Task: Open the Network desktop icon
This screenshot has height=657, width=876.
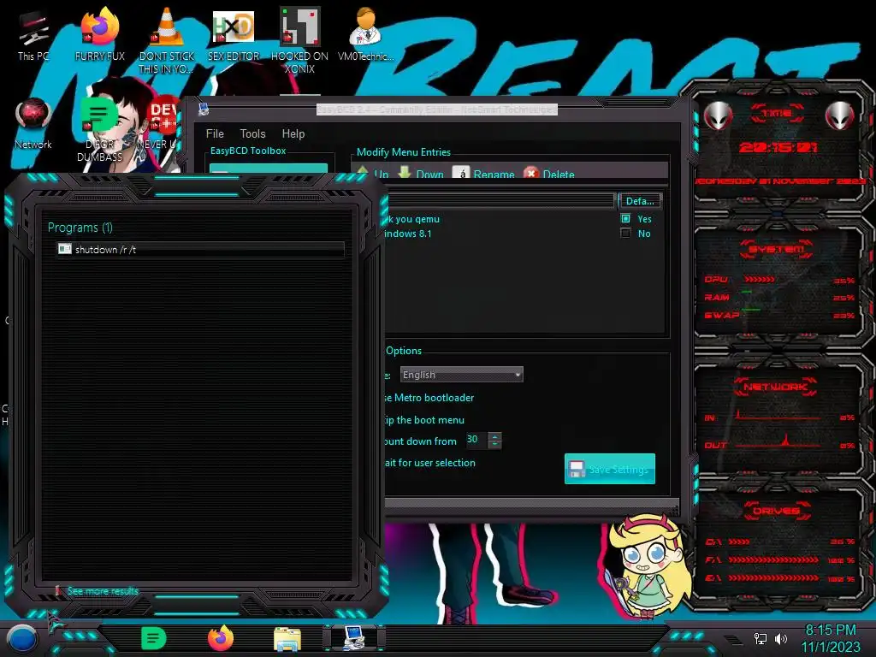Action: (x=33, y=124)
